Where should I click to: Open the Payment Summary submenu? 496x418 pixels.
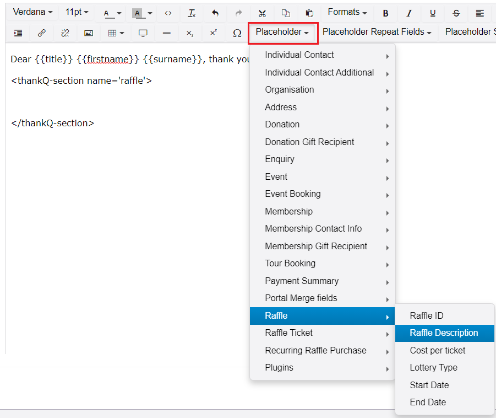point(323,281)
